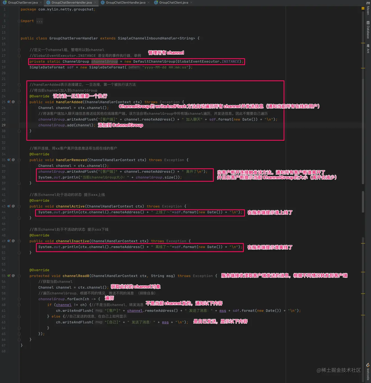The width and height of the screenshot is (371, 383).
Task: Open the leetcode tool window
Action: coord(368,372)
